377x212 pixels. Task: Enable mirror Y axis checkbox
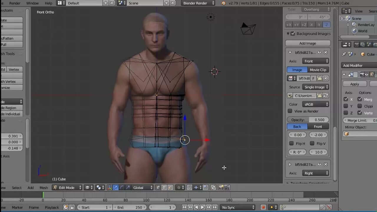[x=346, y=106]
